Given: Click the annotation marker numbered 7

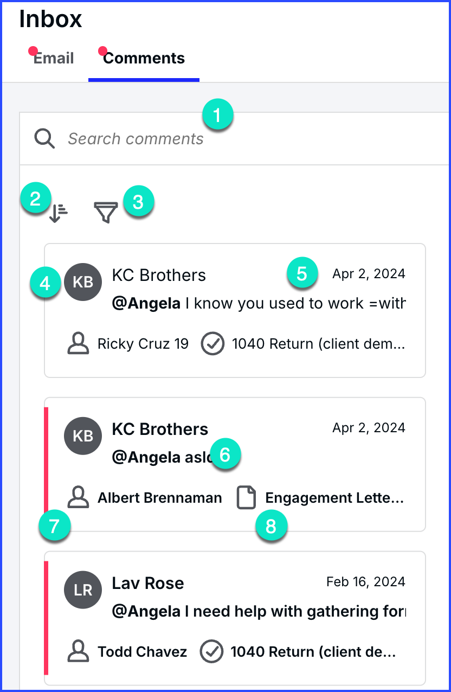Looking at the screenshot, I should (54, 527).
